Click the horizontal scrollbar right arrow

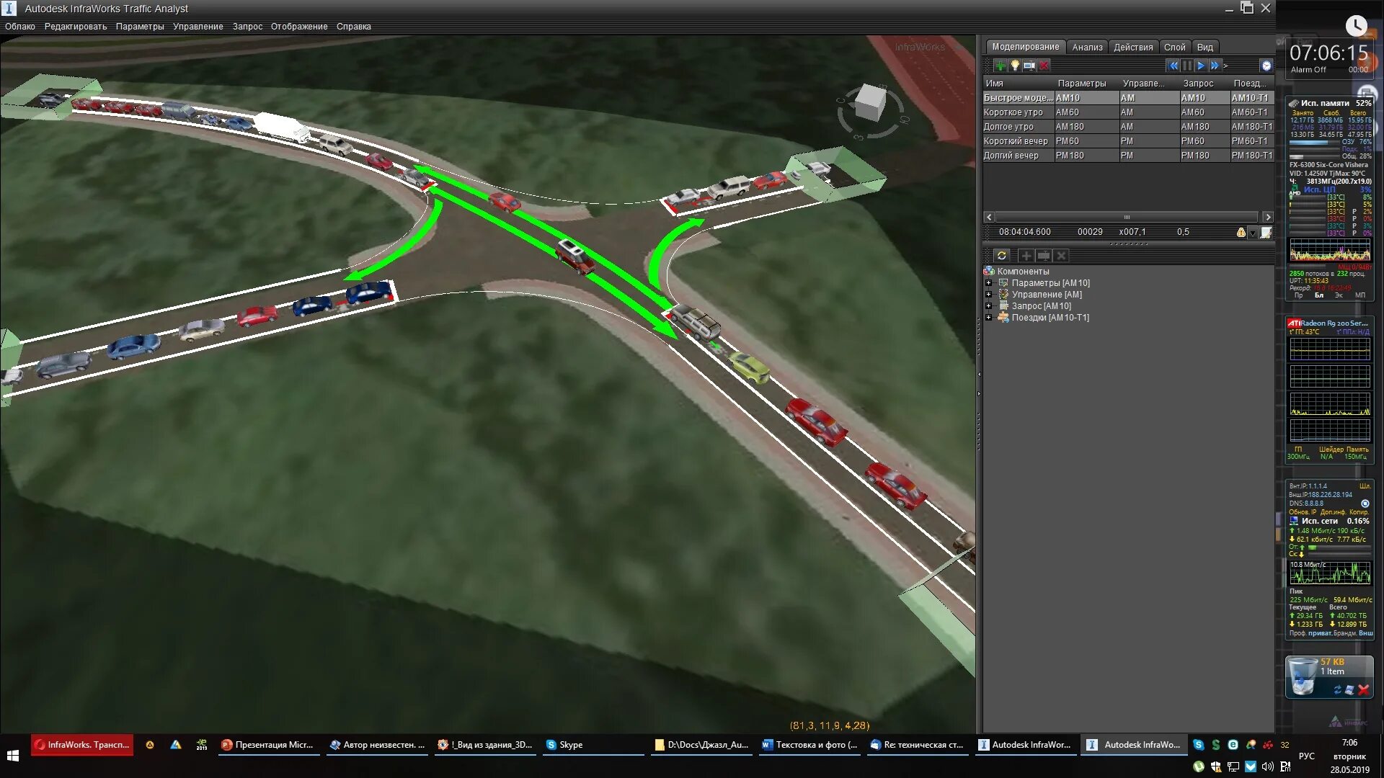pyautogui.click(x=1268, y=217)
